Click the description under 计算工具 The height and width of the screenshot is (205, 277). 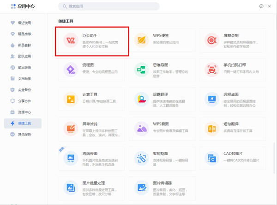[x=99, y=101]
